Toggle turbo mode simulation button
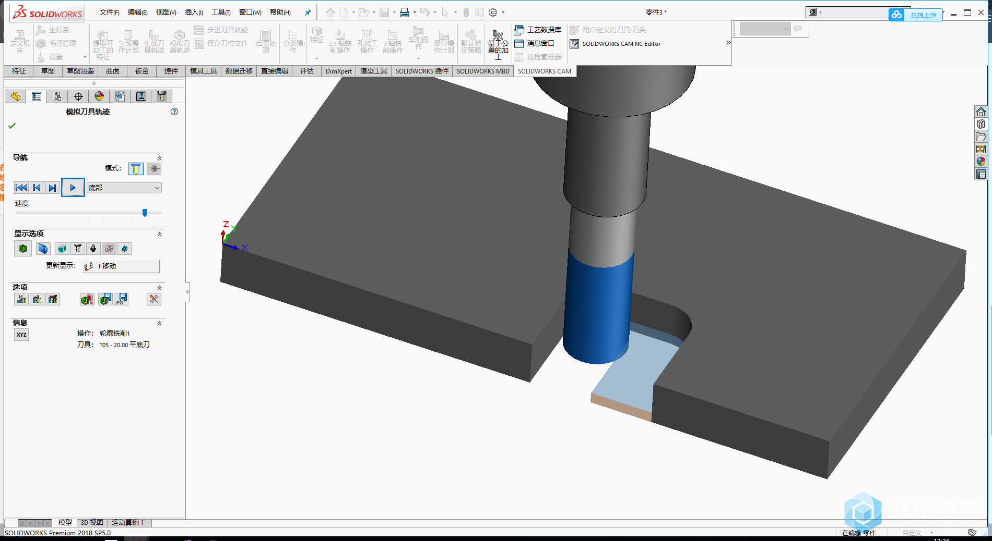Viewport: 992px width, 541px height. 154,168
